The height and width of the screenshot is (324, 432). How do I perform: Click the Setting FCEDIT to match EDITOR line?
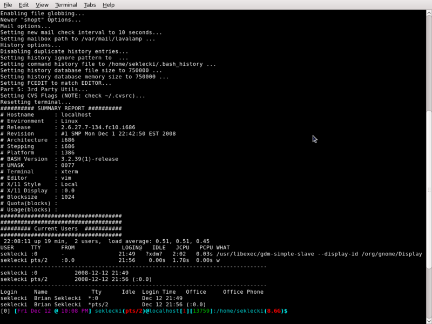(56, 83)
